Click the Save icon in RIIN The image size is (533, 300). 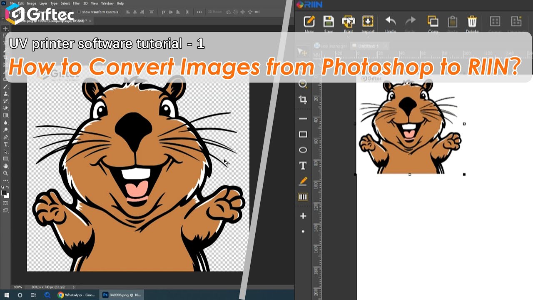click(x=329, y=22)
